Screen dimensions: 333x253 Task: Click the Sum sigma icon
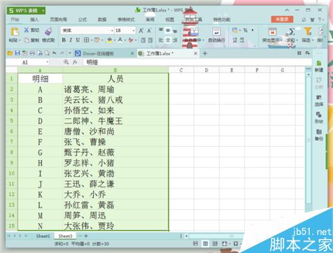pyautogui.click(x=292, y=32)
